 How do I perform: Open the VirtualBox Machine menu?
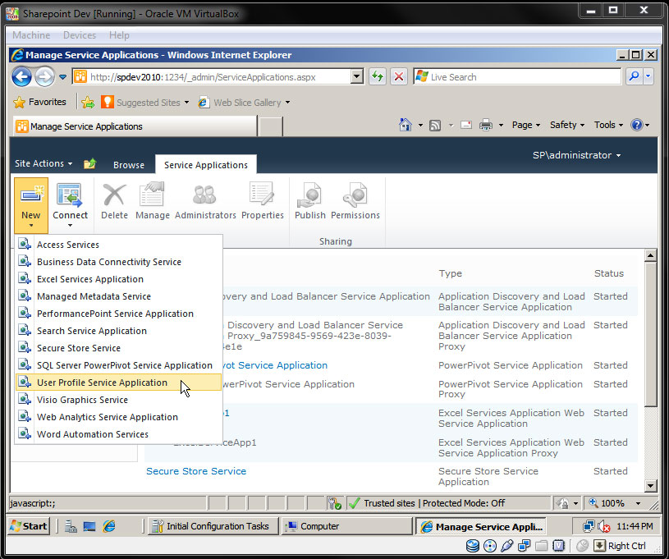31,35
